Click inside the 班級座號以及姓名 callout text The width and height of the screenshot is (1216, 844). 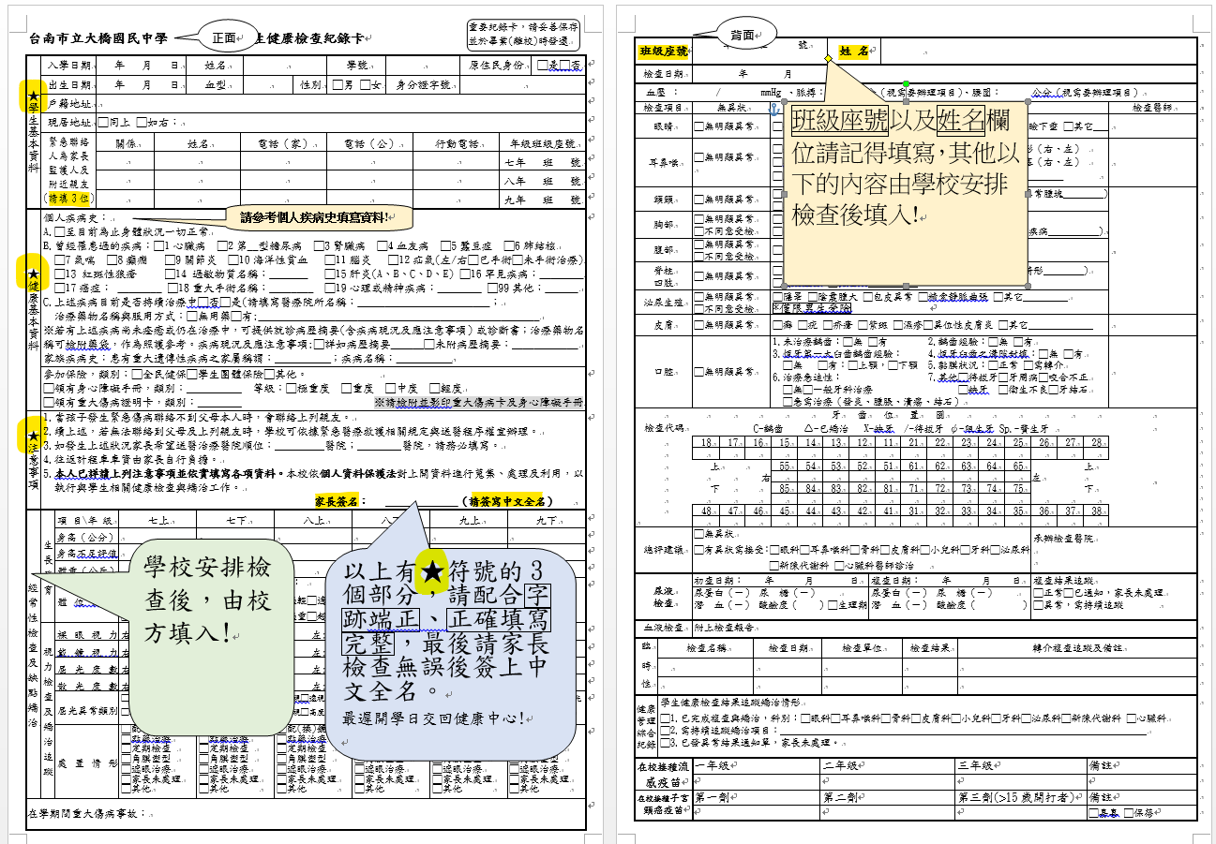click(x=905, y=167)
